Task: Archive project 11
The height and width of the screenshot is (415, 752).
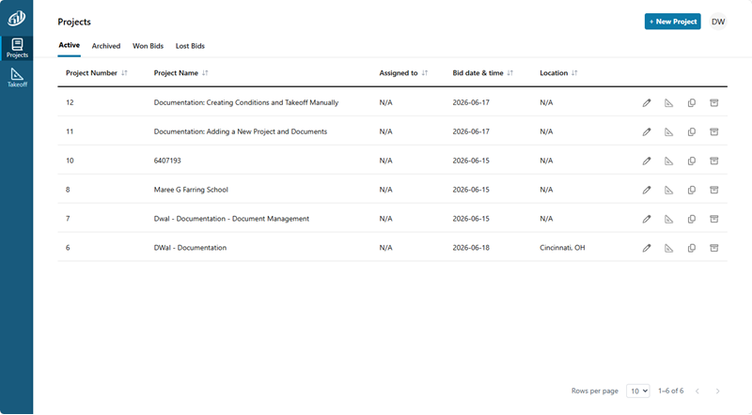Action: point(714,131)
